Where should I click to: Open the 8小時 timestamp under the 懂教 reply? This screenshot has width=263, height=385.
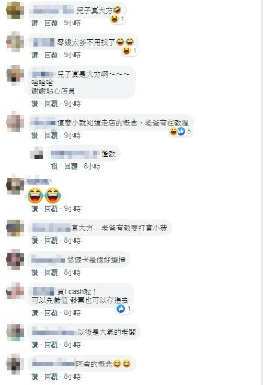(x=92, y=166)
